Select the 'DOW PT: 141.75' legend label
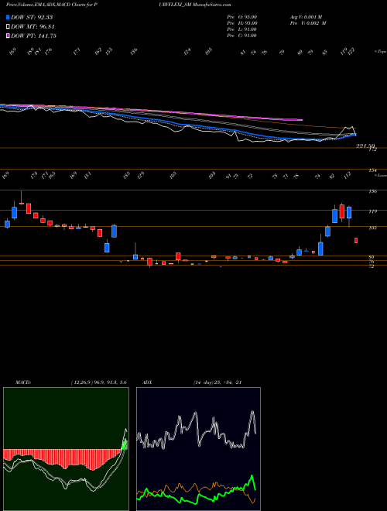387x511 pixels. click(33, 36)
